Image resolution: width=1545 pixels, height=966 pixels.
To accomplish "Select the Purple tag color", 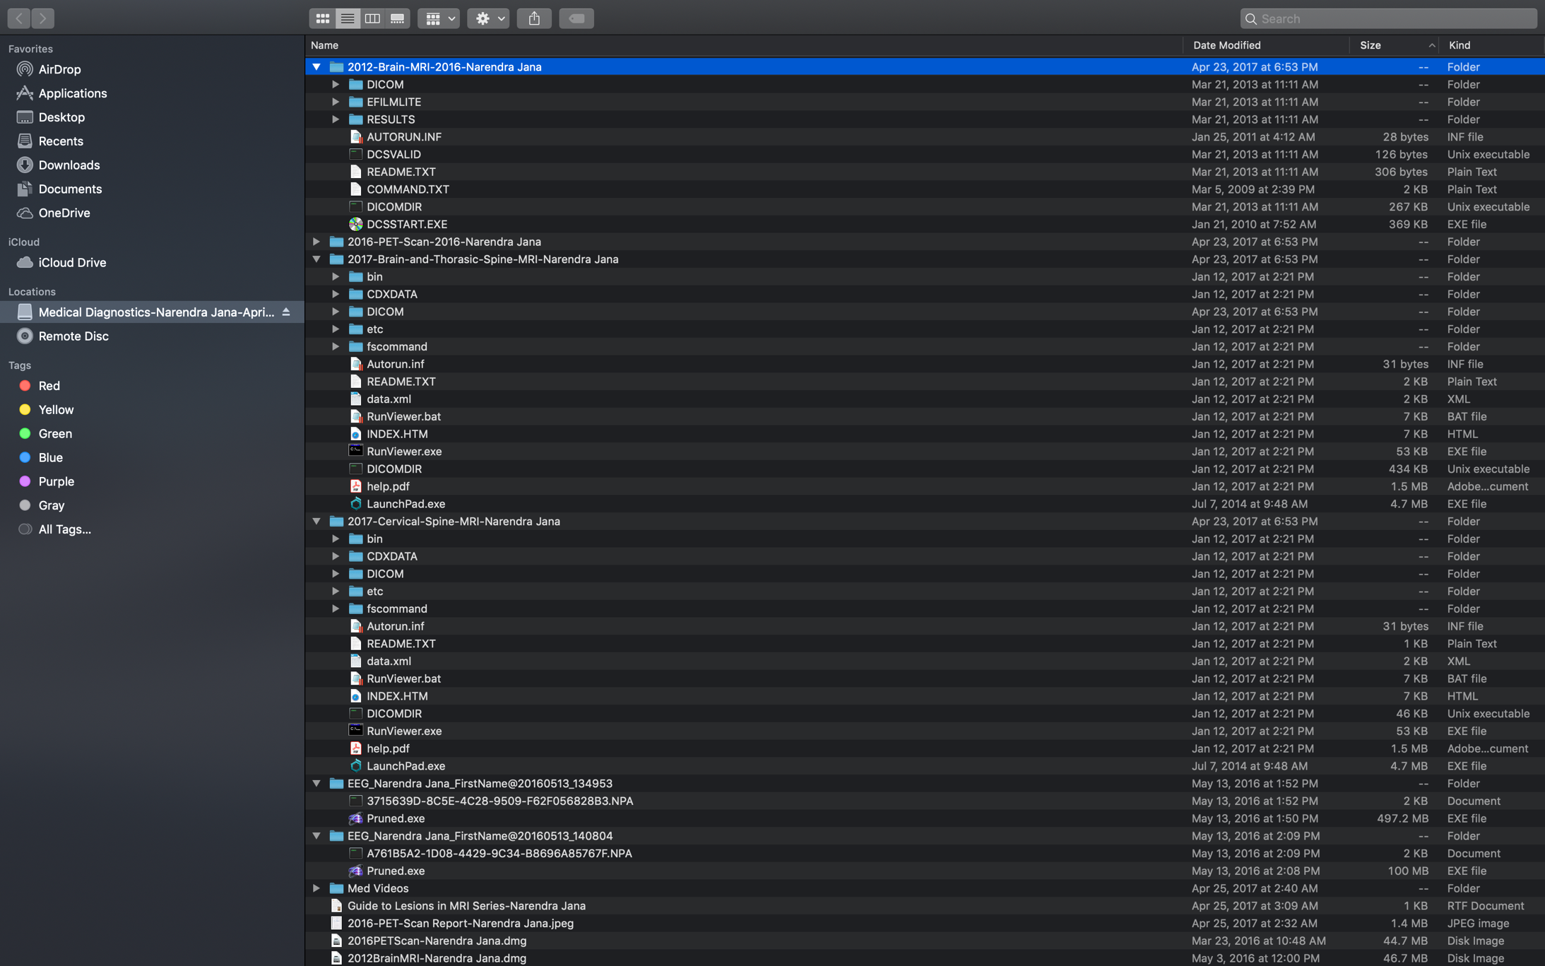I will [56, 481].
